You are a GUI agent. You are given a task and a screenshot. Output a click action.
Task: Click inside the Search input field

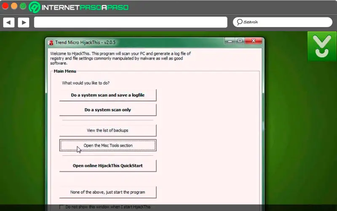[283, 22]
